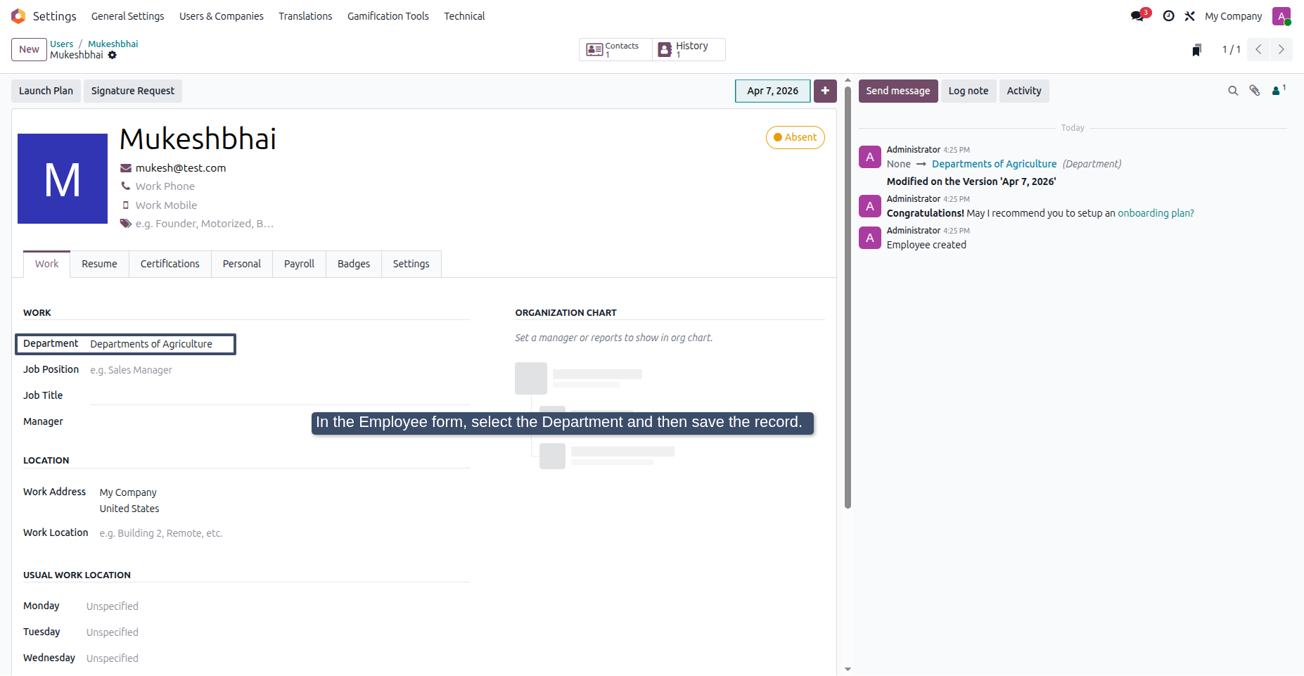Screen dimensions: 1304x676
Task: Go to the previous record arrow
Action: (x=1258, y=49)
